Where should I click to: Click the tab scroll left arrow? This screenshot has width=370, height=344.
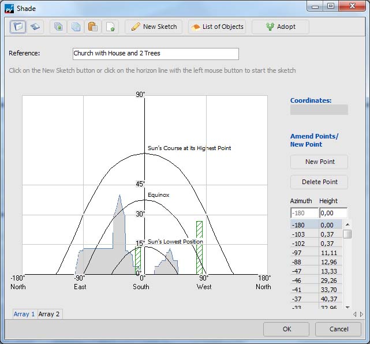tap(354, 314)
